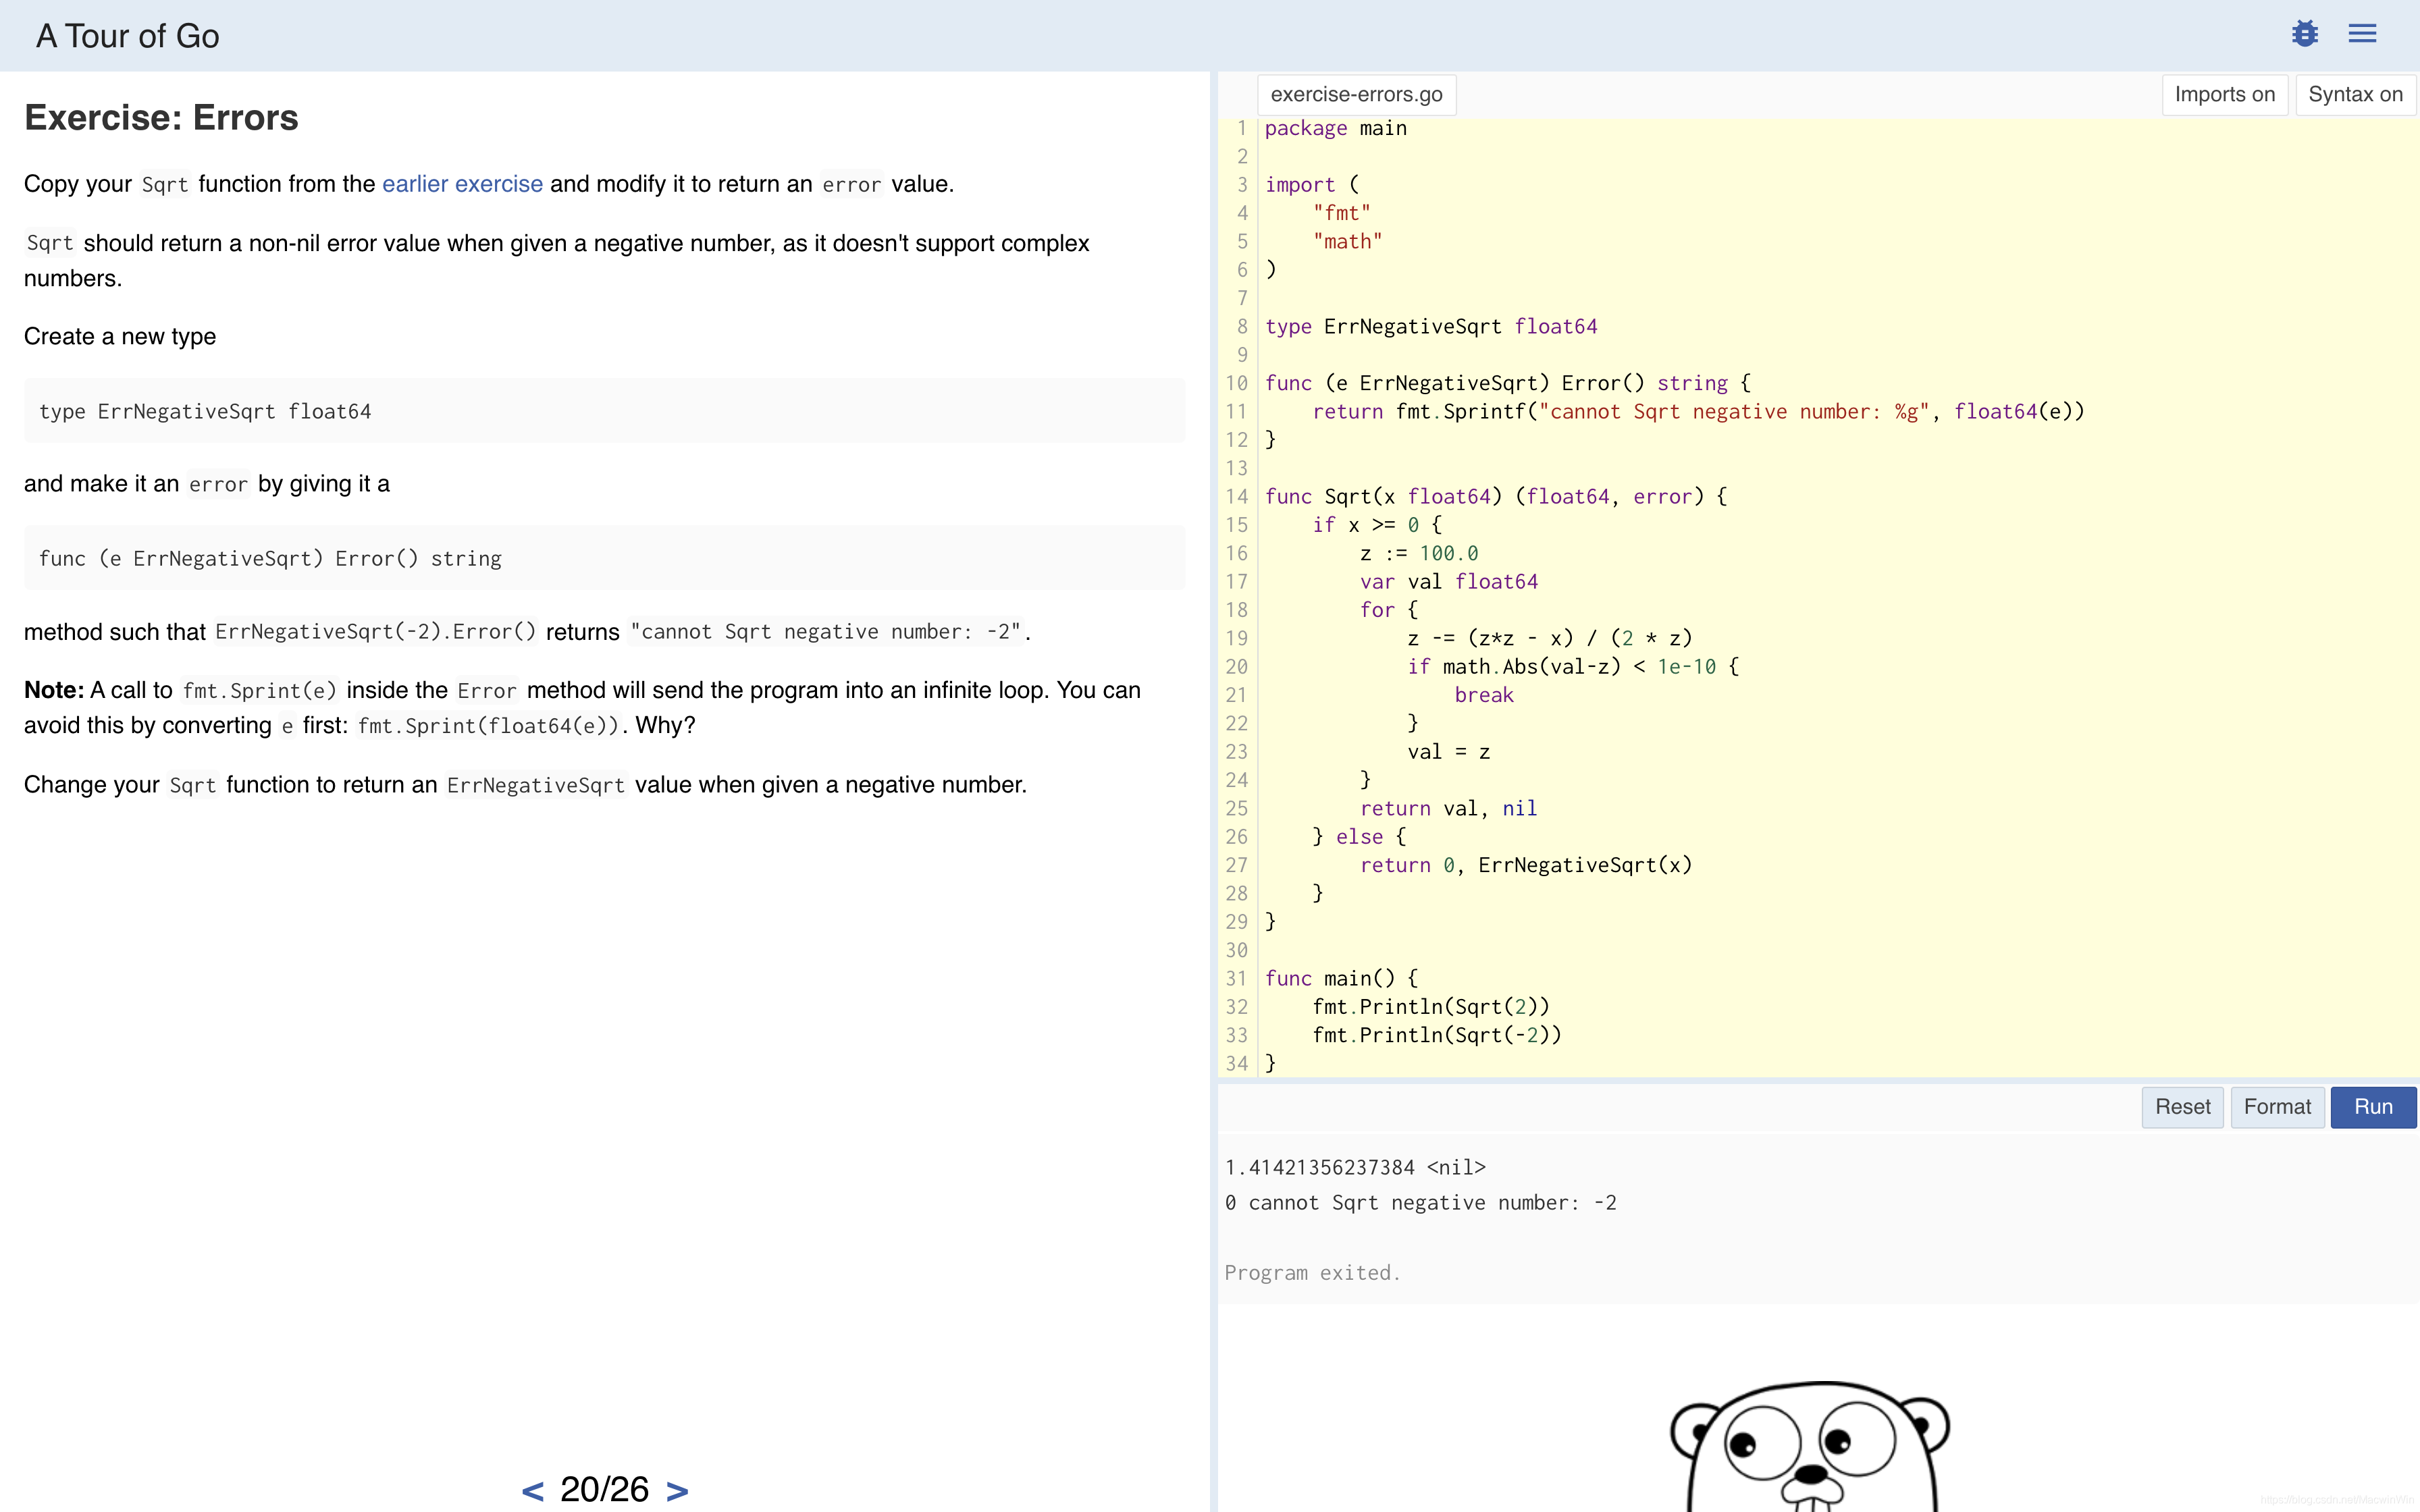Click the bug report icon
The width and height of the screenshot is (2420, 1512).
tap(2305, 34)
